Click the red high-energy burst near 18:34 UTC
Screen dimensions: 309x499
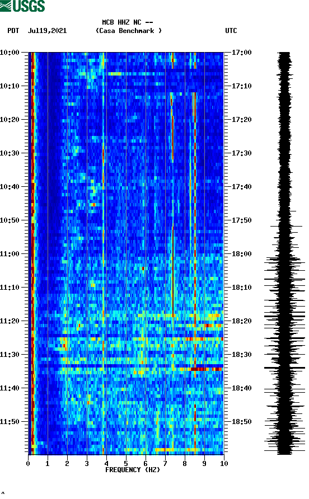pyautogui.click(x=205, y=369)
